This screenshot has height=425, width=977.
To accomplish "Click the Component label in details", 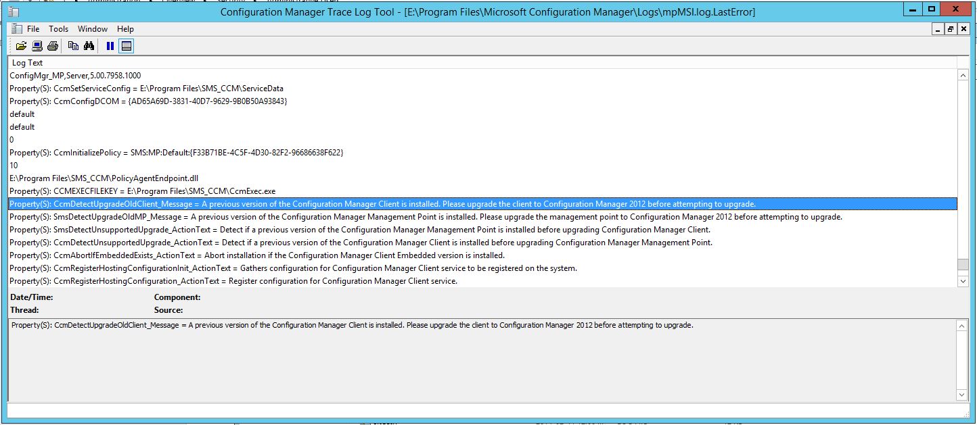I will coord(177,297).
